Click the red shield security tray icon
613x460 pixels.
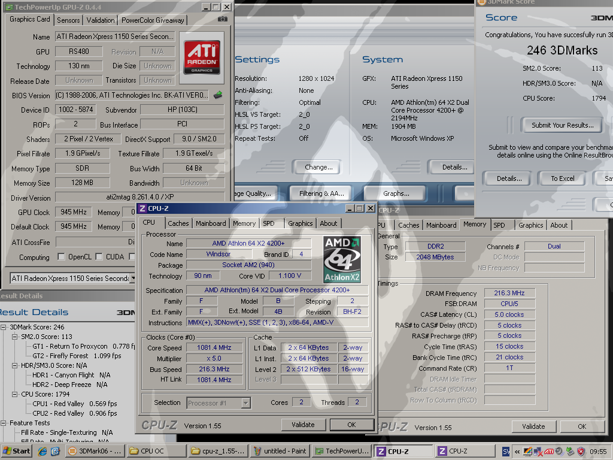[581, 452]
